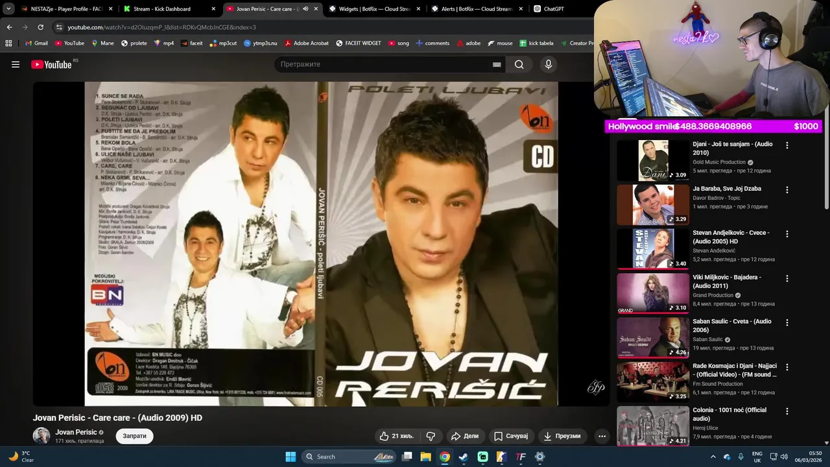Image resolution: width=830 pixels, height=467 pixels.
Task: Open mouse bookmark
Action: 499,43
